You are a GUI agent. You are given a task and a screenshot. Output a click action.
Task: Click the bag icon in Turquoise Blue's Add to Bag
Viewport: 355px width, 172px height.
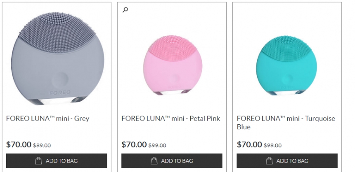(269, 161)
